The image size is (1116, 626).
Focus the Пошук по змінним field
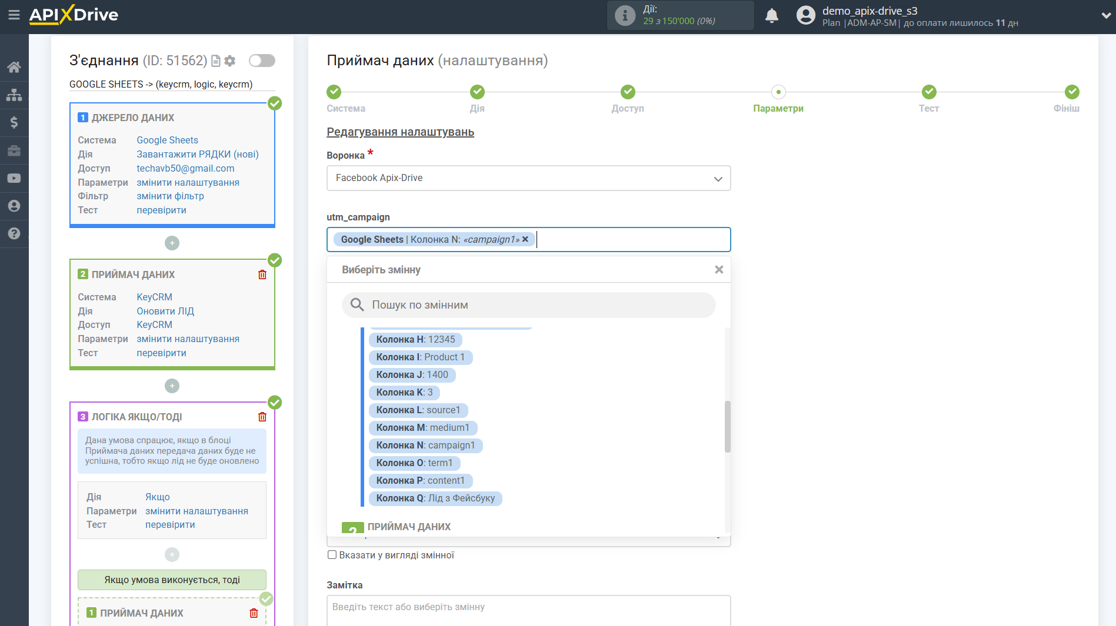pos(528,304)
